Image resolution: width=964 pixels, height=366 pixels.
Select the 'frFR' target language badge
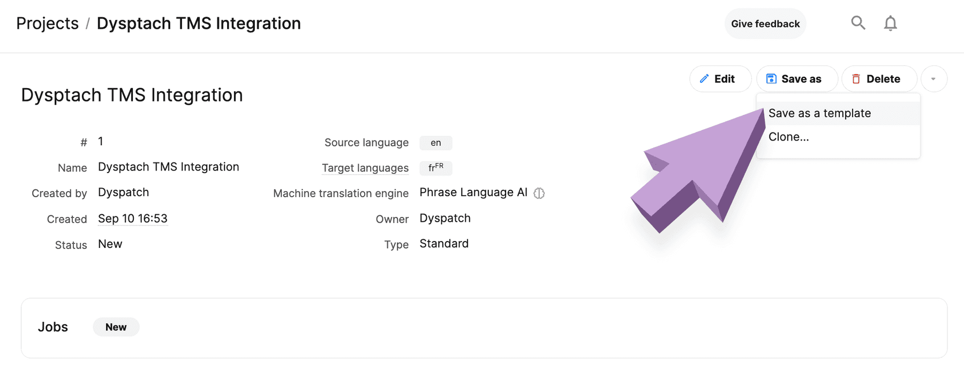click(x=436, y=168)
